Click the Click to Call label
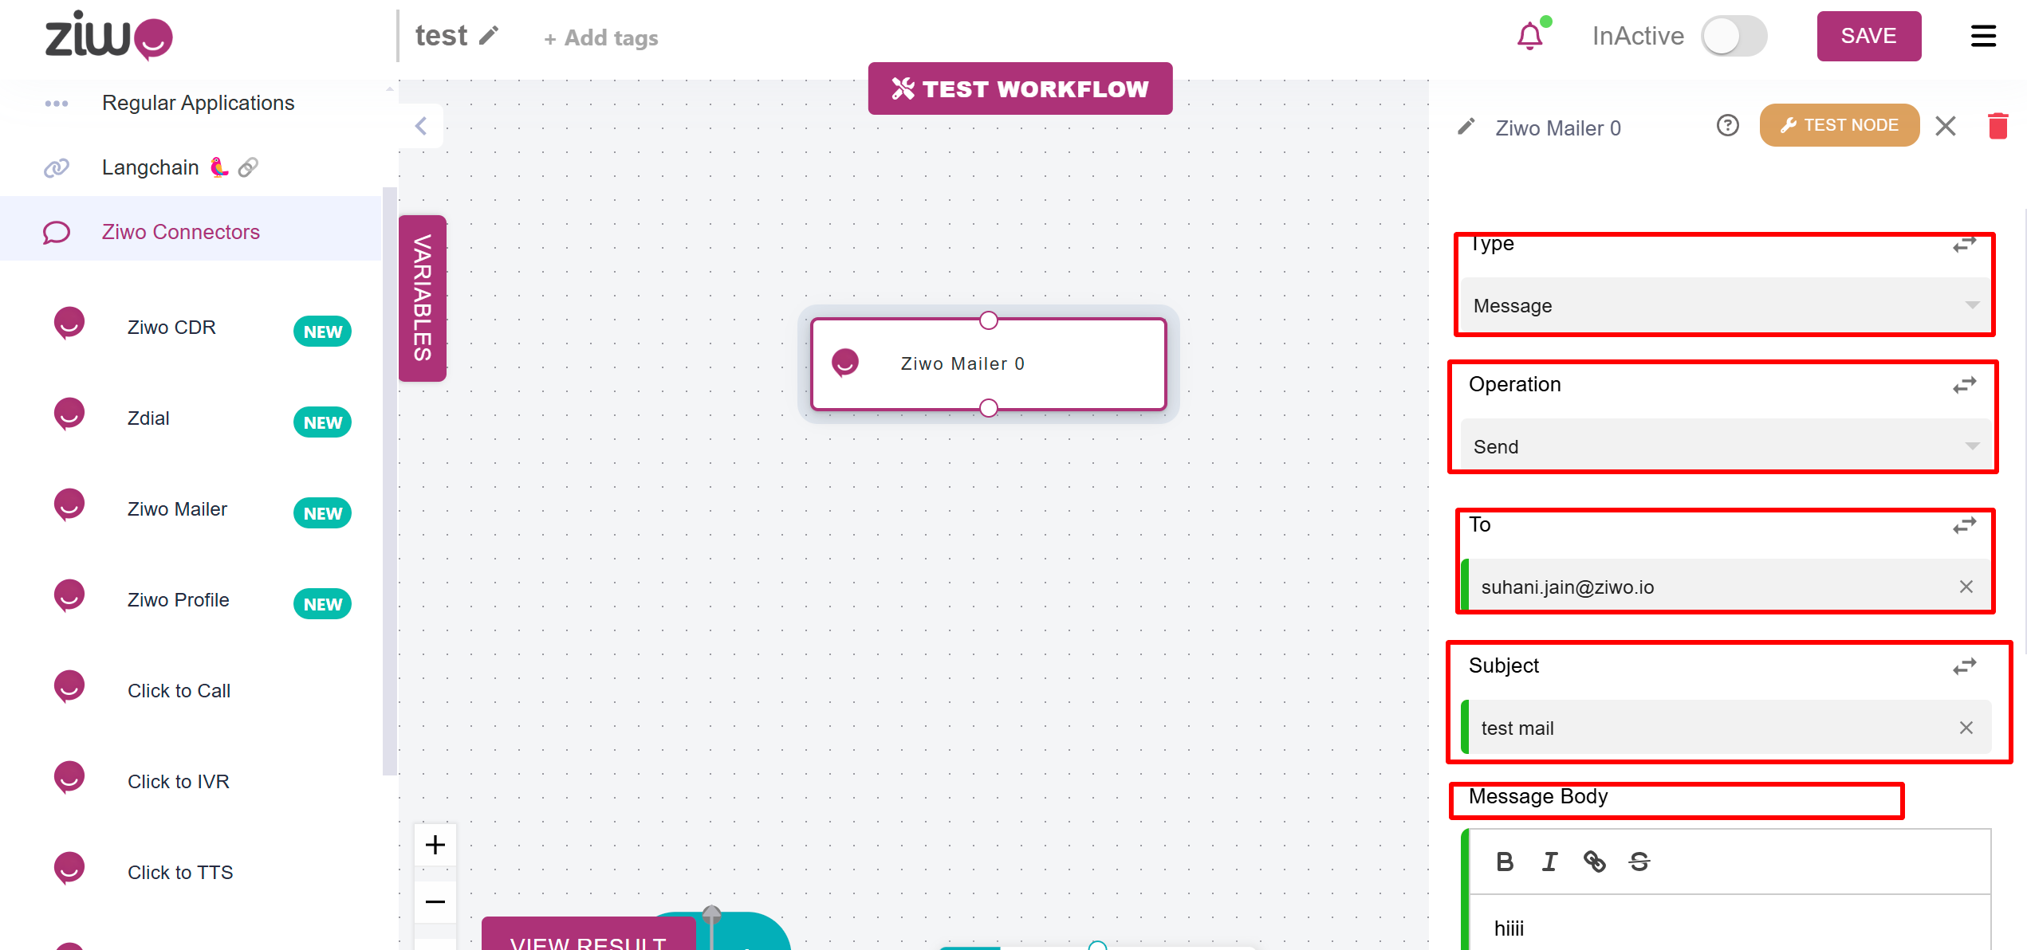The height and width of the screenshot is (950, 2027). coord(179,691)
